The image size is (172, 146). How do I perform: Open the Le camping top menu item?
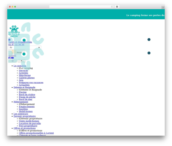(20, 66)
